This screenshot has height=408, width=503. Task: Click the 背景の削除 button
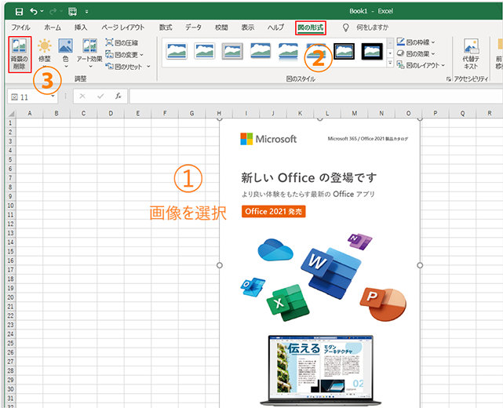[x=20, y=54]
